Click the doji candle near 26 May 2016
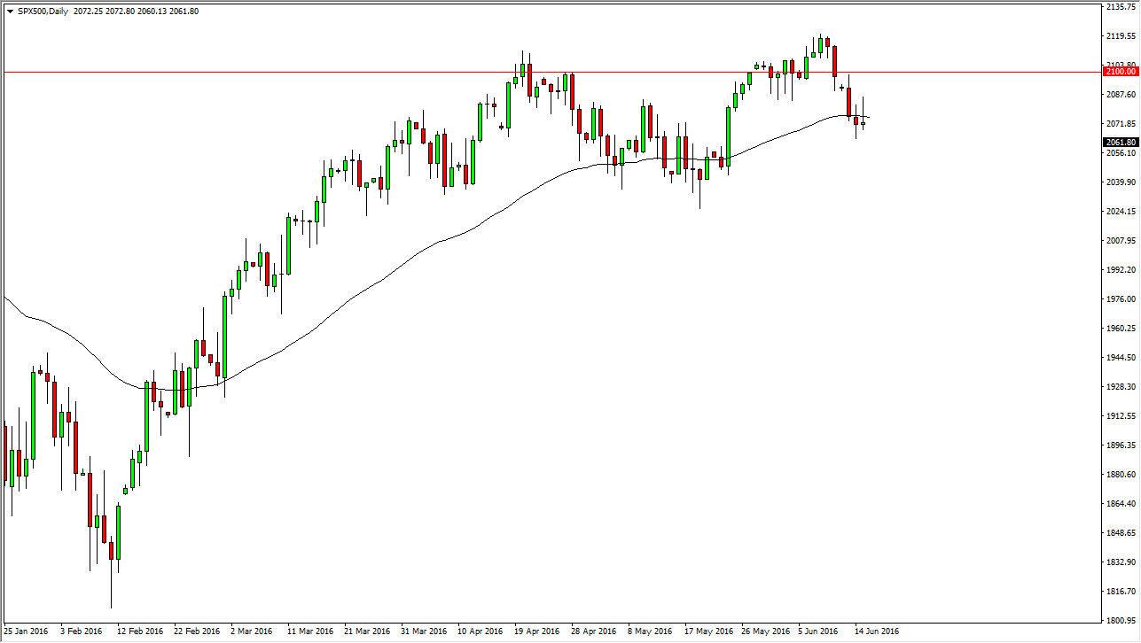The image size is (1141, 643). pyautogui.click(x=763, y=67)
